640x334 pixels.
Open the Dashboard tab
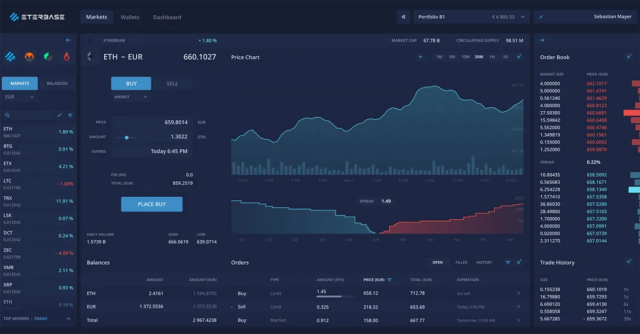coord(167,17)
